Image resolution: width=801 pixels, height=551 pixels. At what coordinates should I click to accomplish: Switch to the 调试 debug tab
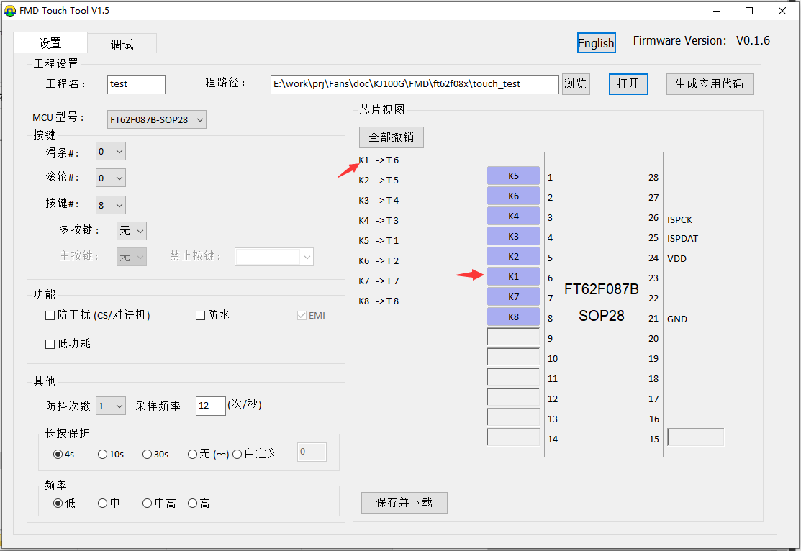[x=122, y=44]
